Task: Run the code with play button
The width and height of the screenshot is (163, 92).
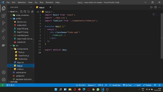Action: point(151,7)
